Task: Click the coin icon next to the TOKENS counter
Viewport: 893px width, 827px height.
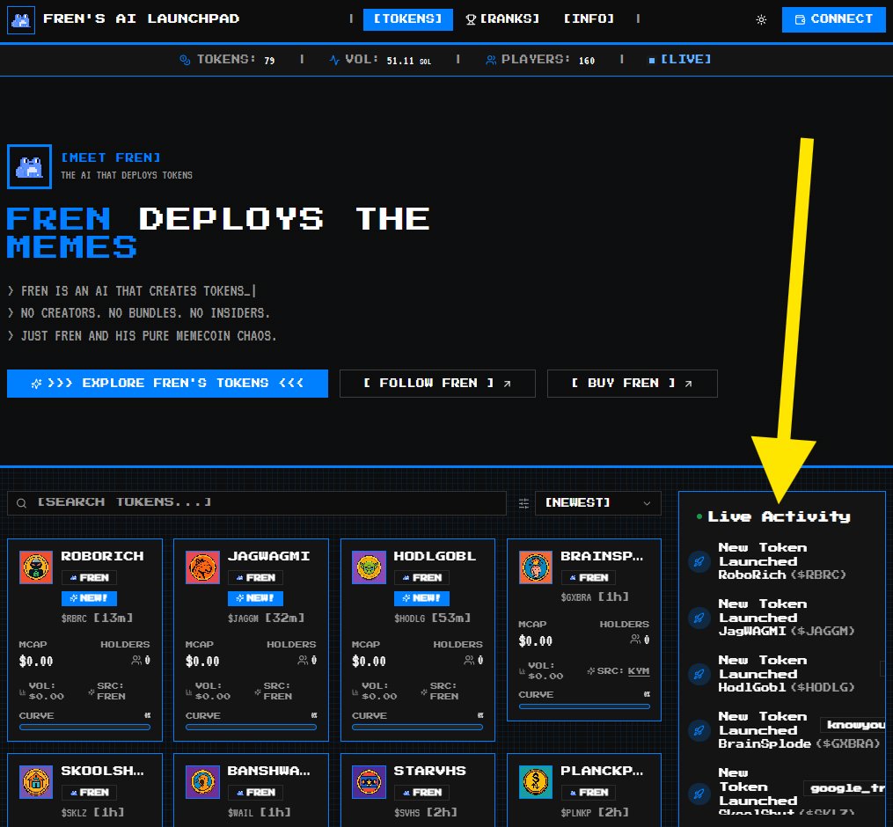Action: 183,59
